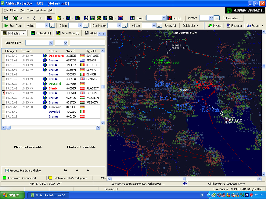266x199 pixels.
Task: Click the blue globe grid icon
Action: click(x=68, y=18)
